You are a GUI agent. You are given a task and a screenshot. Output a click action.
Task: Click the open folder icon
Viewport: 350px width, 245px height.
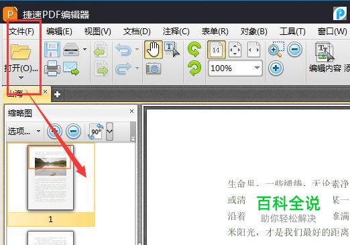tap(21, 52)
